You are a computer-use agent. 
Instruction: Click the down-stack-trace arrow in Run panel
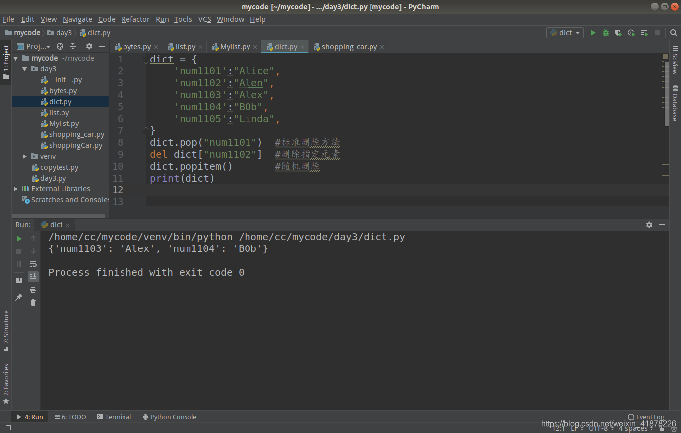tap(33, 251)
